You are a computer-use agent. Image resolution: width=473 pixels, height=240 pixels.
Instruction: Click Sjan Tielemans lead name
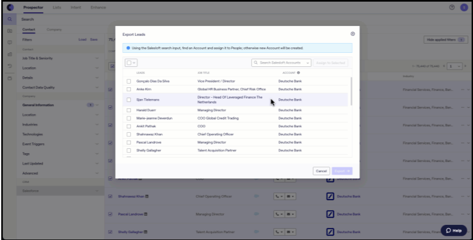(x=148, y=100)
